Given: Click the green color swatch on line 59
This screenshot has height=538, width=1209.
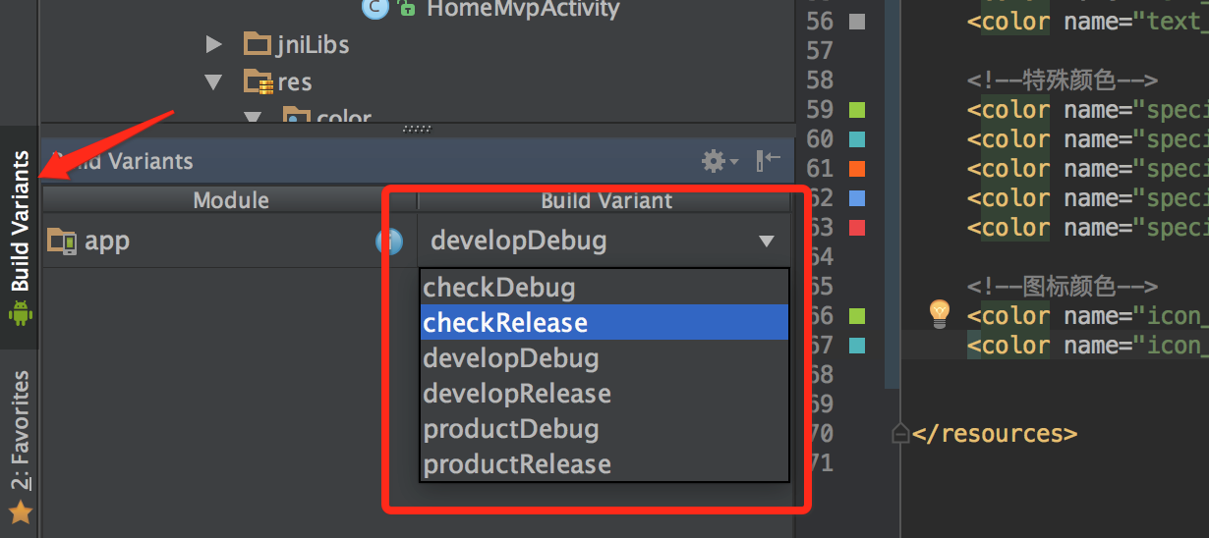Looking at the screenshot, I should (x=856, y=109).
